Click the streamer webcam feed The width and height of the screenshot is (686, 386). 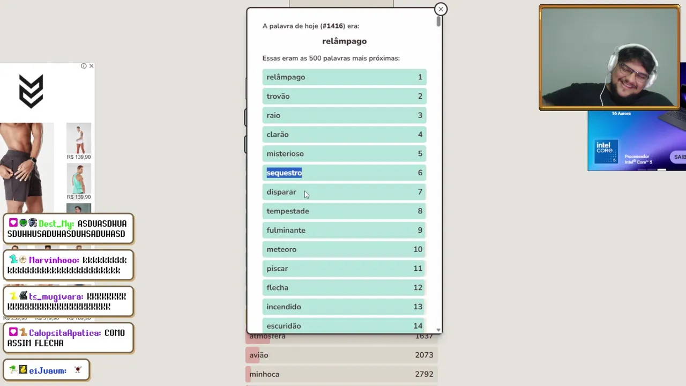click(x=609, y=57)
